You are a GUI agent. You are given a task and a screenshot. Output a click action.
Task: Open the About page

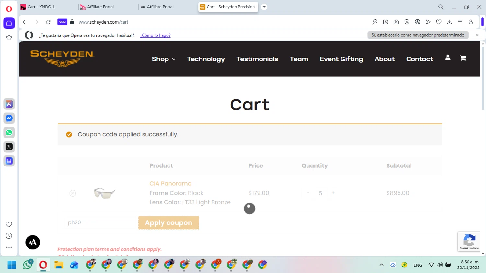385,59
